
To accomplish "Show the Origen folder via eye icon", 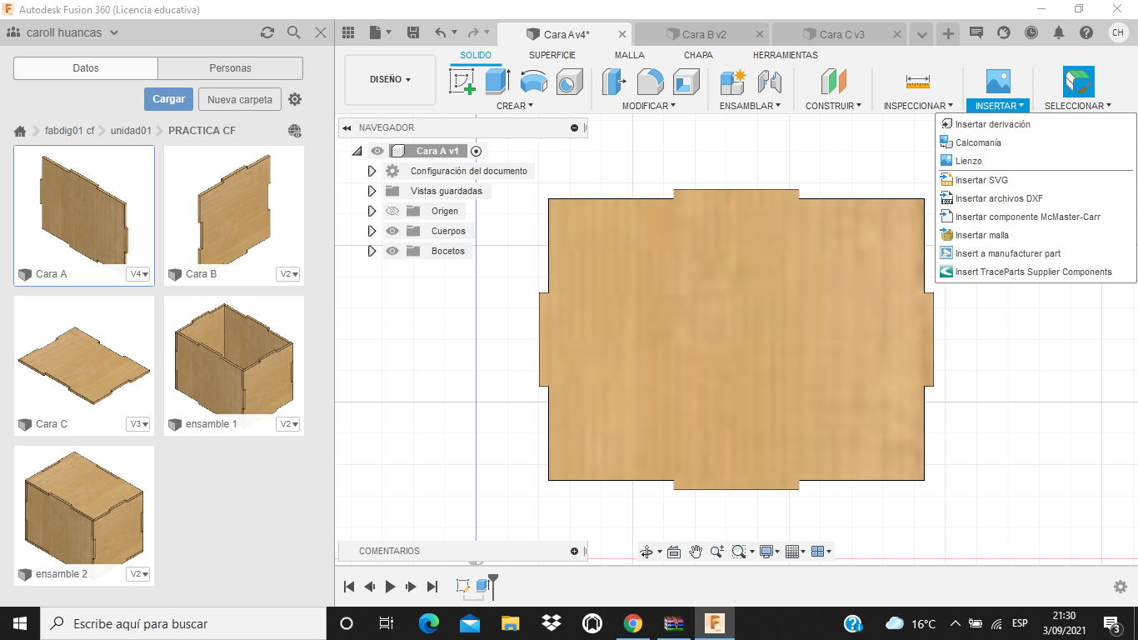I will click(x=392, y=211).
